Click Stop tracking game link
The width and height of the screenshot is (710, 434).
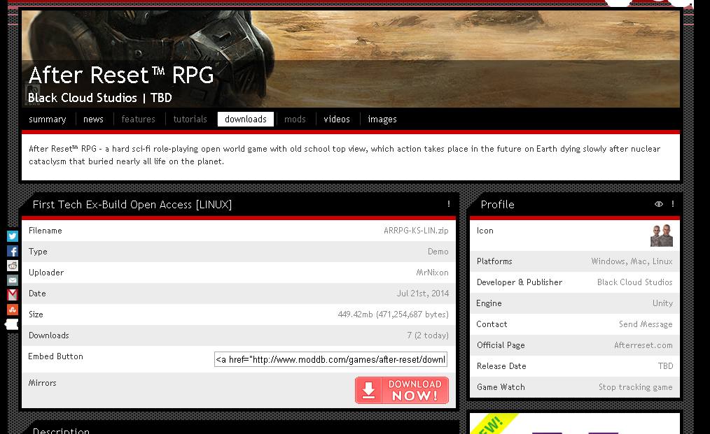point(636,387)
